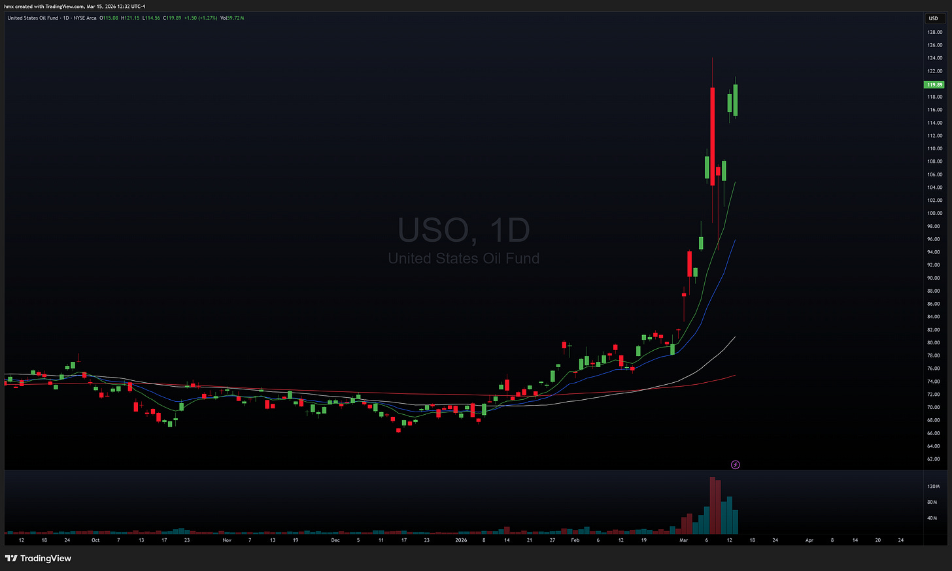Viewport: 952px width, 571px height.
Task: Click the +1.50 (+1.27%) change value
Action: coord(201,18)
